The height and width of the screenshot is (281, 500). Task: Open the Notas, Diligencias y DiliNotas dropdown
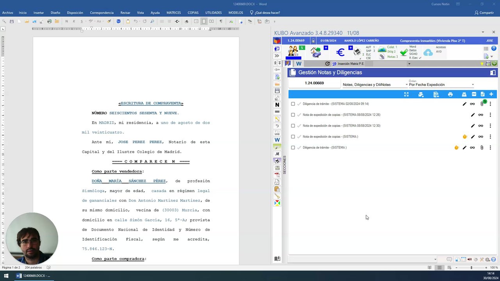[x=375, y=84]
